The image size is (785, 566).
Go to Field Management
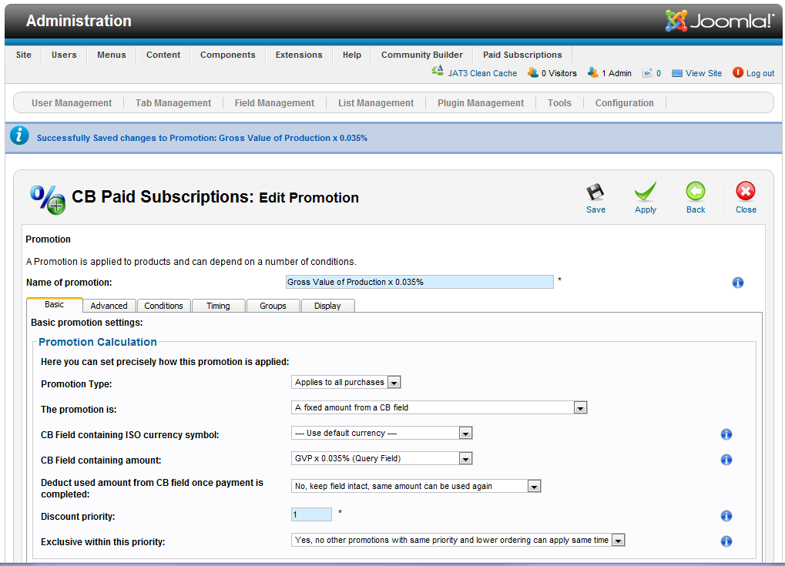click(x=274, y=103)
